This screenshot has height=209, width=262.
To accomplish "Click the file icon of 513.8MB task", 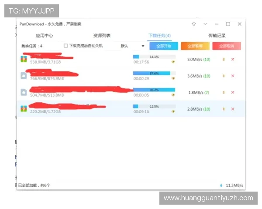I will tap(24, 92).
